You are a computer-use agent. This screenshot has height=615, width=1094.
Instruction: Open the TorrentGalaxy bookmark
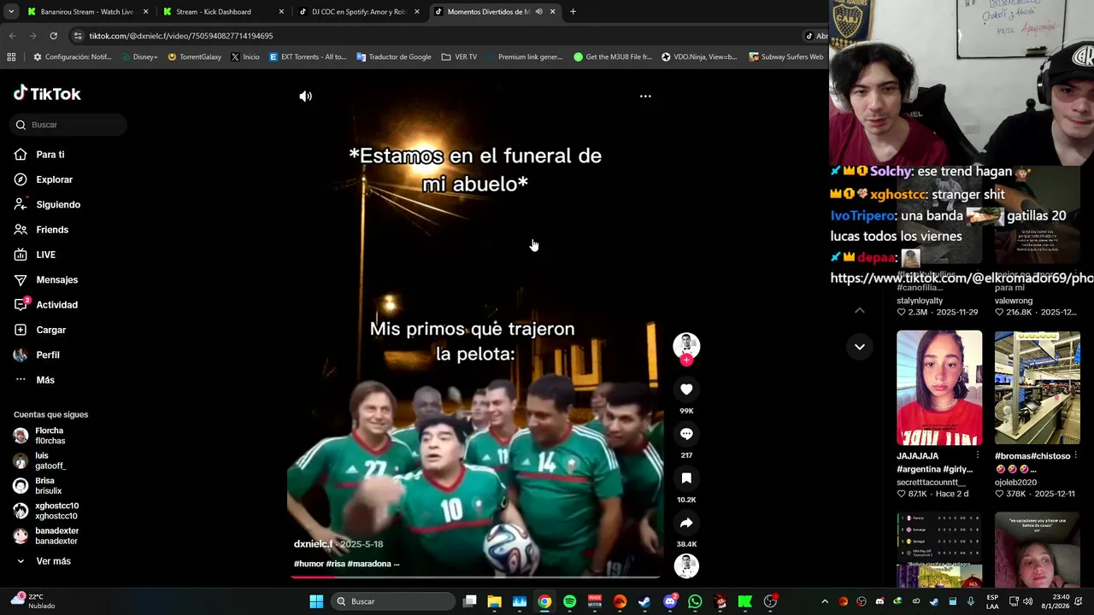click(194, 57)
